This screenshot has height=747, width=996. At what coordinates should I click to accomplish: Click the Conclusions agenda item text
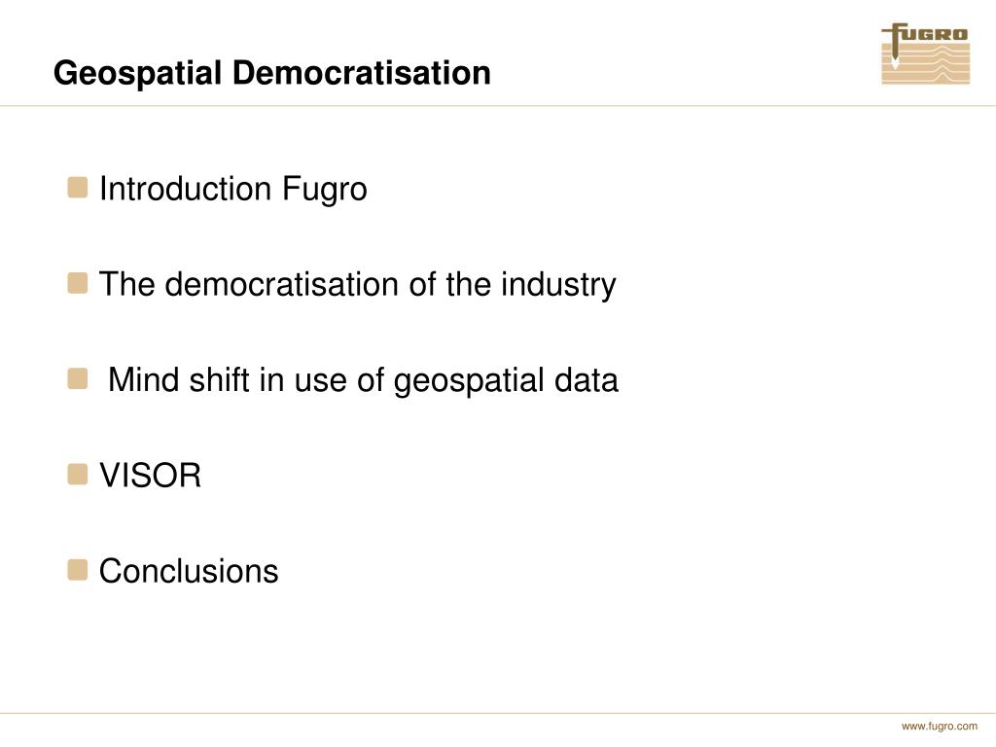(189, 571)
